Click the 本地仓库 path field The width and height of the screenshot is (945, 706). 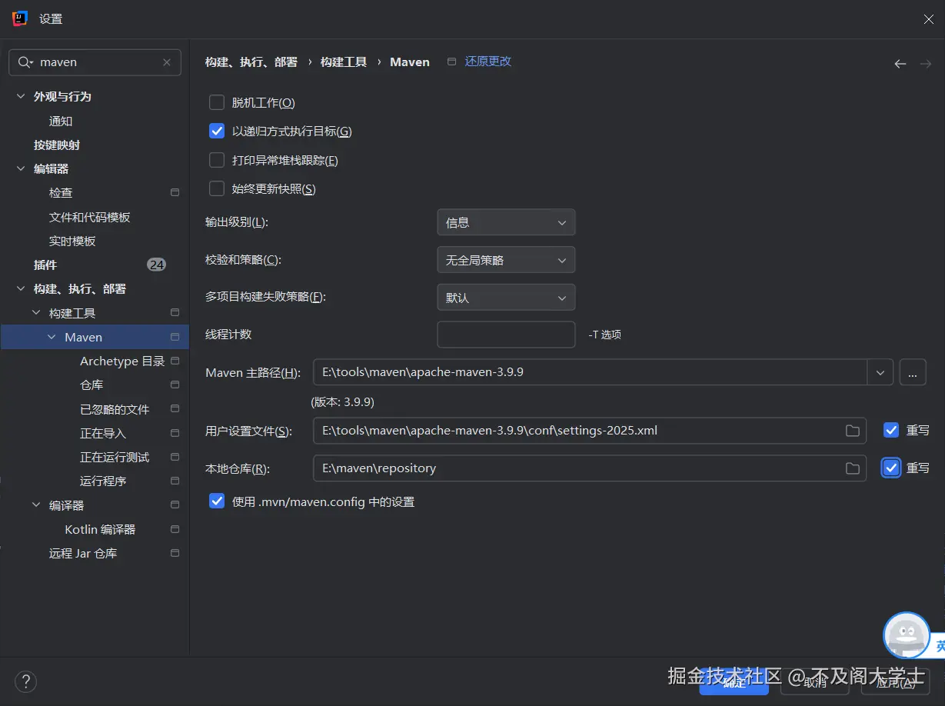pos(590,468)
